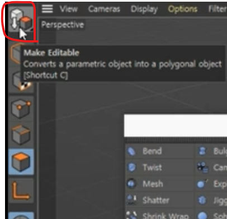Open the Display menu
Screen dimensions: 227x219
144,9
